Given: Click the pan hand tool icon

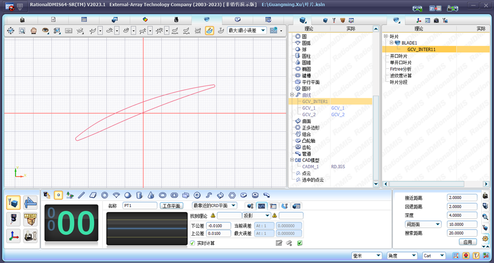Looking at the screenshot, I should (x=33, y=31).
